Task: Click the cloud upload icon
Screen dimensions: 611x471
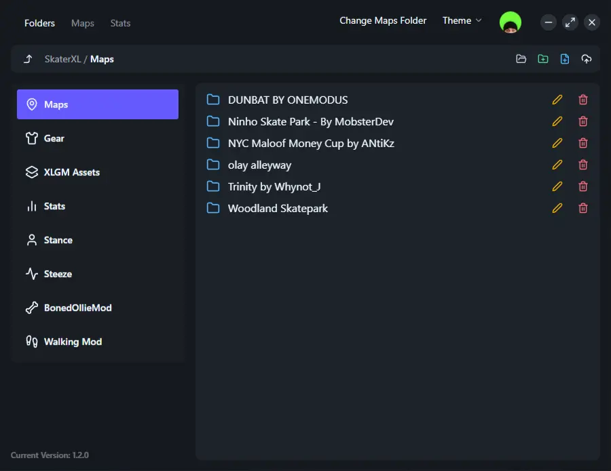Action: 587,59
